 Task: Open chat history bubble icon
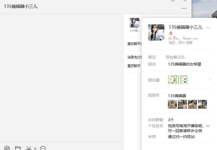point(43,148)
